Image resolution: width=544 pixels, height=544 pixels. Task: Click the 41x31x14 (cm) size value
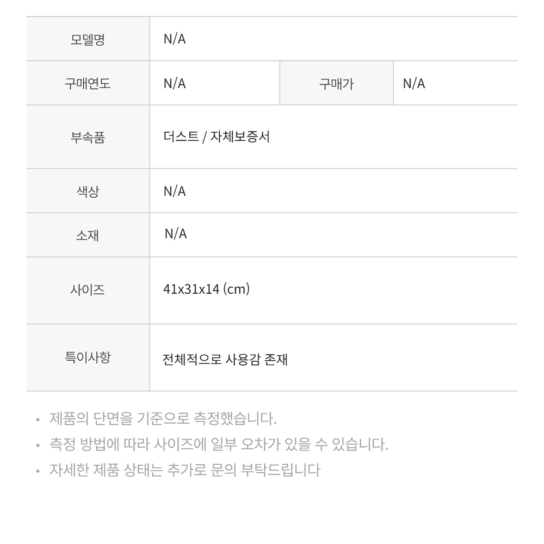tap(206, 289)
